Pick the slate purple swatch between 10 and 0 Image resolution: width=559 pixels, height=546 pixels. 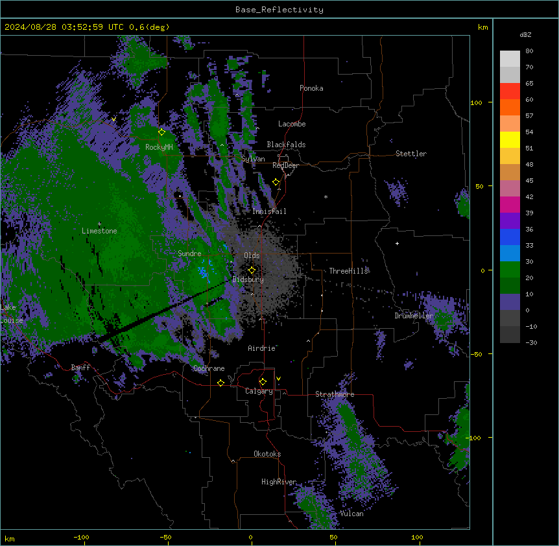tap(510, 302)
